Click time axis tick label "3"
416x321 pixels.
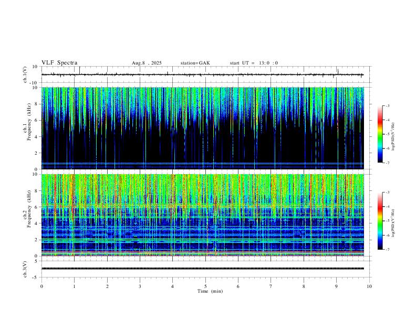tap(140, 286)
